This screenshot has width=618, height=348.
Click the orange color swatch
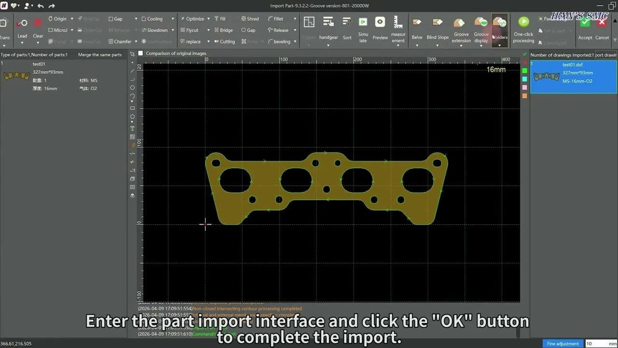tap(525, 96)
